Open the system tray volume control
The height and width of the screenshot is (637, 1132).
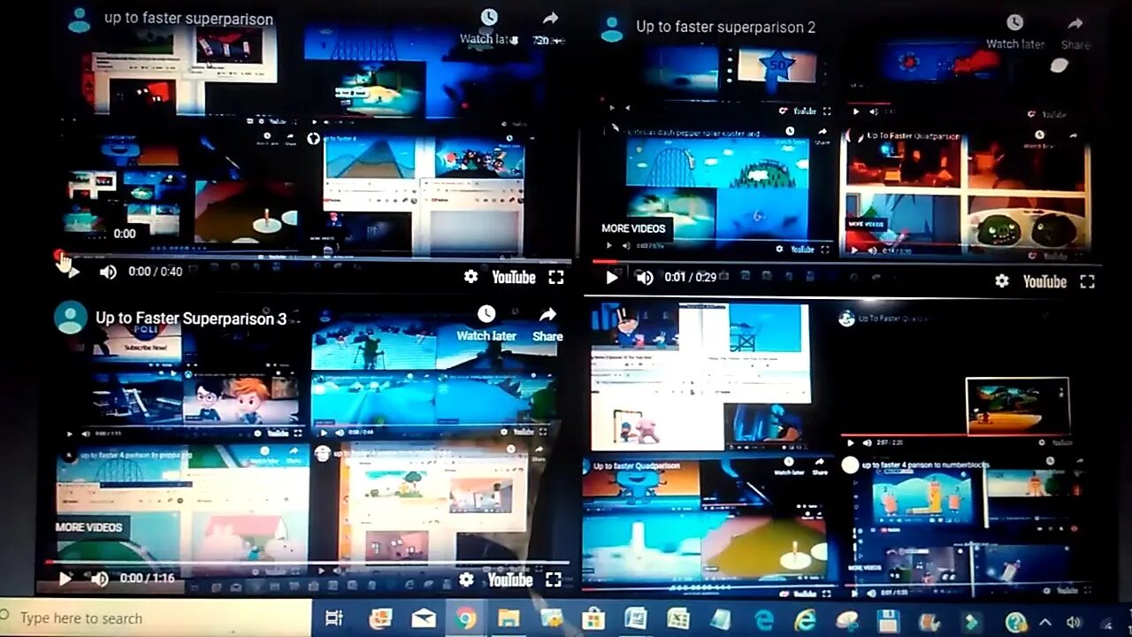(x=1074, y=622)
